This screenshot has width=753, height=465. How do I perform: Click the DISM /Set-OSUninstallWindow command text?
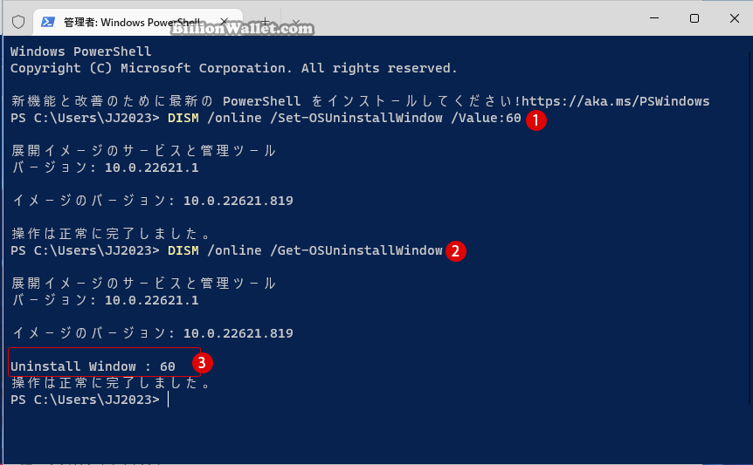click(344, 118)
